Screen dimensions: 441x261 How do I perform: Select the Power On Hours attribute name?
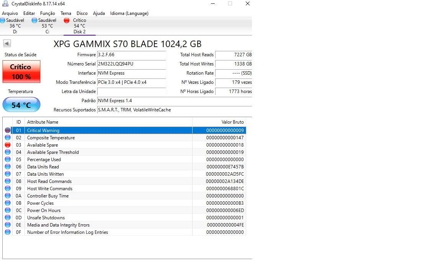(44, 210)
